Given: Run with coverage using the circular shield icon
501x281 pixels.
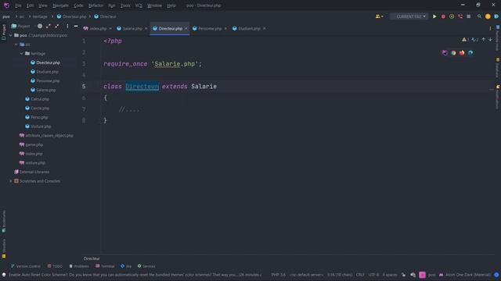Looking at the screenshot, I should [452, 16].
